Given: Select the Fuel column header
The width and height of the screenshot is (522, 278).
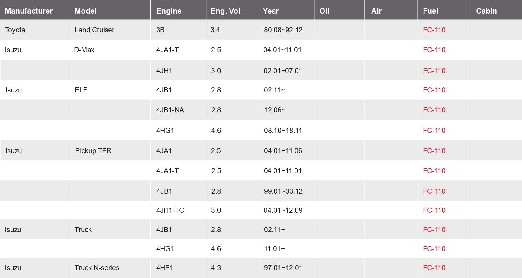Looking at the screenshot, I should [x=430, y=11].
